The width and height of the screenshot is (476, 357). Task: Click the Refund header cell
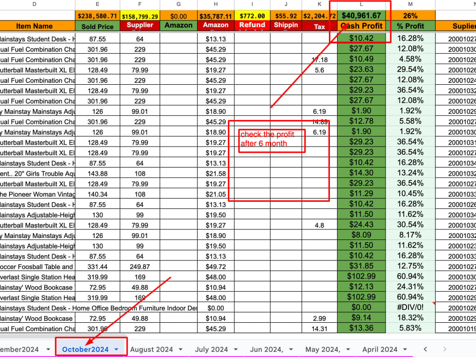click(252, 26)
